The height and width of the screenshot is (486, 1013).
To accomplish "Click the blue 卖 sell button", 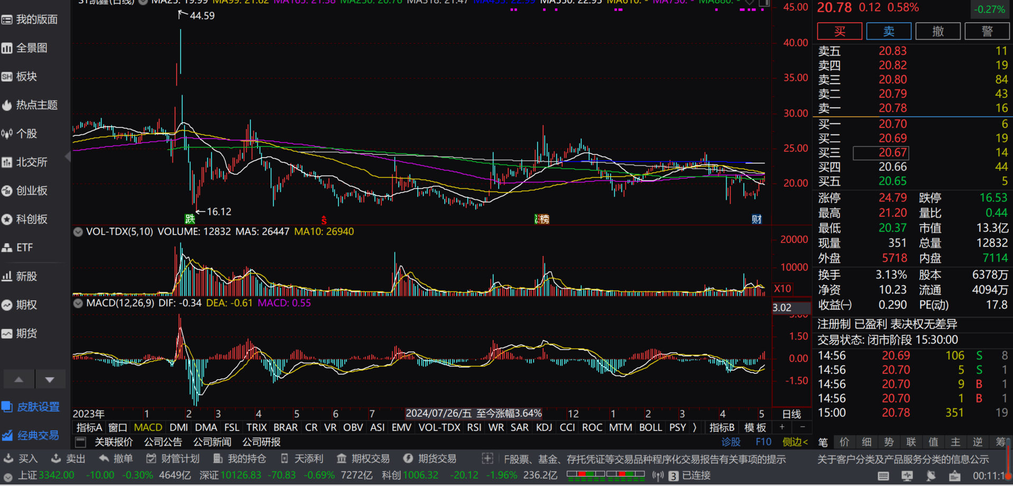I will point(889,31).
